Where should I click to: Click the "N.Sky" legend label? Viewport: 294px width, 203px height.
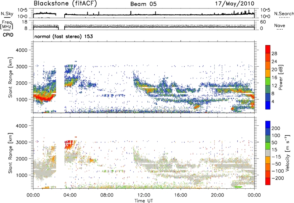point(7,14)
